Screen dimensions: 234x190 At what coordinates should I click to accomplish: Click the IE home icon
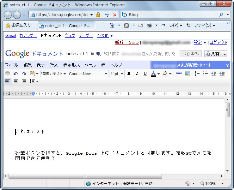pyautogui.click(x=112, y=25)
